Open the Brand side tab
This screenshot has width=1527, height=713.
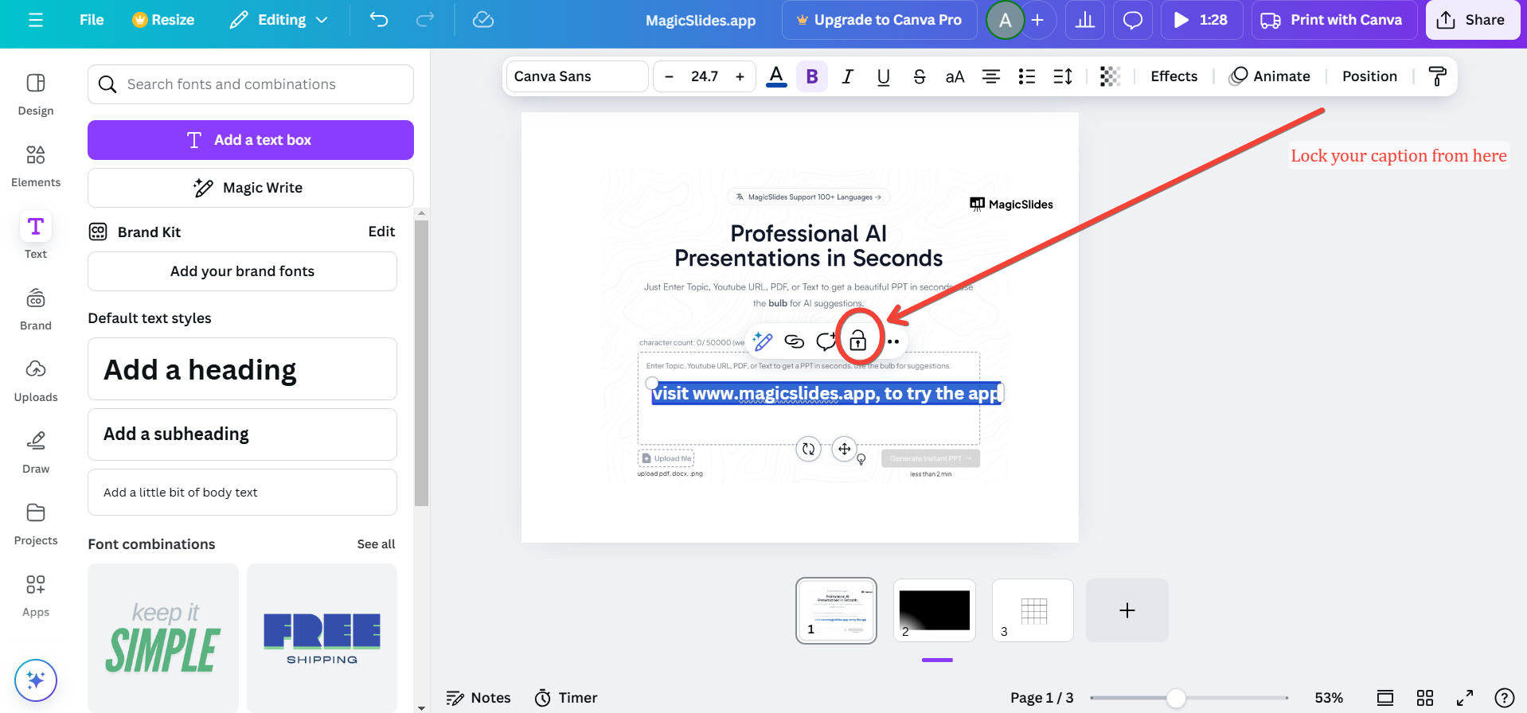[36, 309]
